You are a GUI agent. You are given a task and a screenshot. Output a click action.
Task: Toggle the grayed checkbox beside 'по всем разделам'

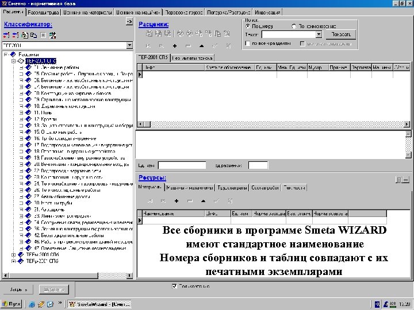click(302, 44)
